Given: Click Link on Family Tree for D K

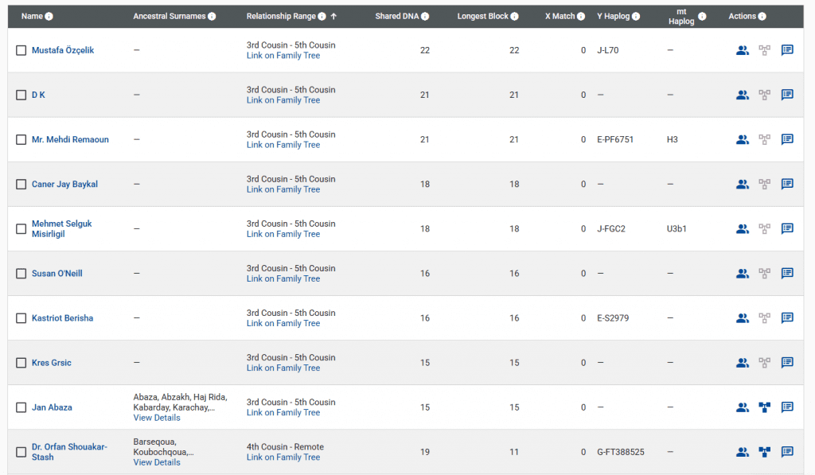Looking at the screenshot, I should click(283, 100).
